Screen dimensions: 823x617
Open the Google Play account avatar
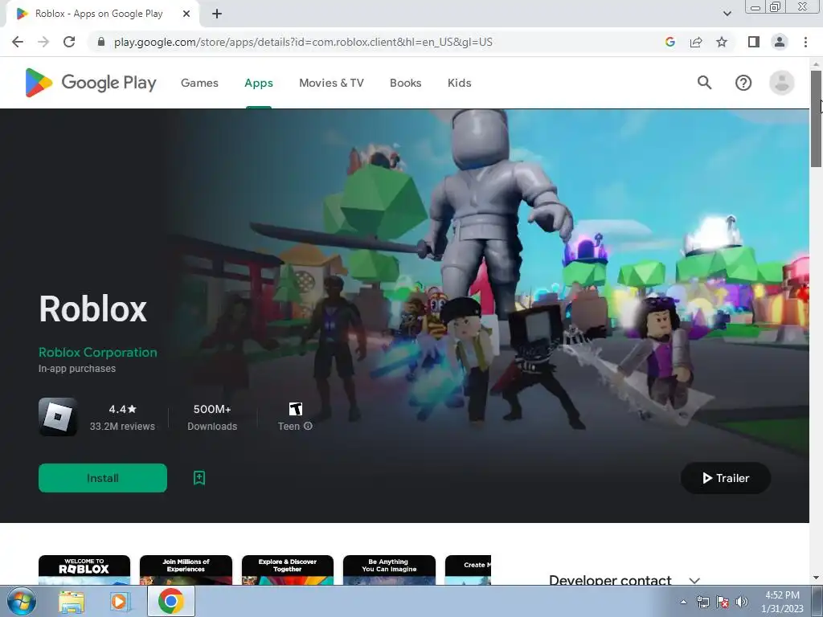point(781,83)
